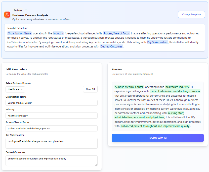Click the Key Stakeholders placeholder in template

(x=157, y=42)
